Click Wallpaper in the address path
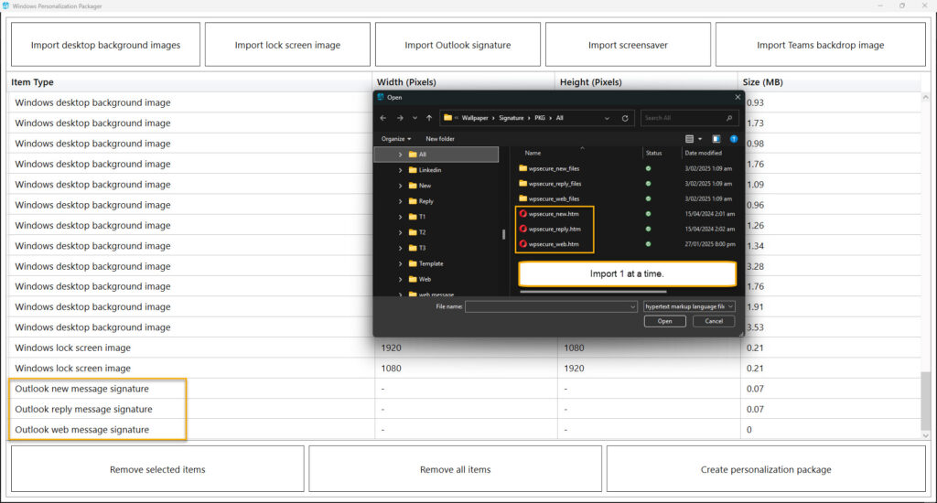 coord(475,118)
